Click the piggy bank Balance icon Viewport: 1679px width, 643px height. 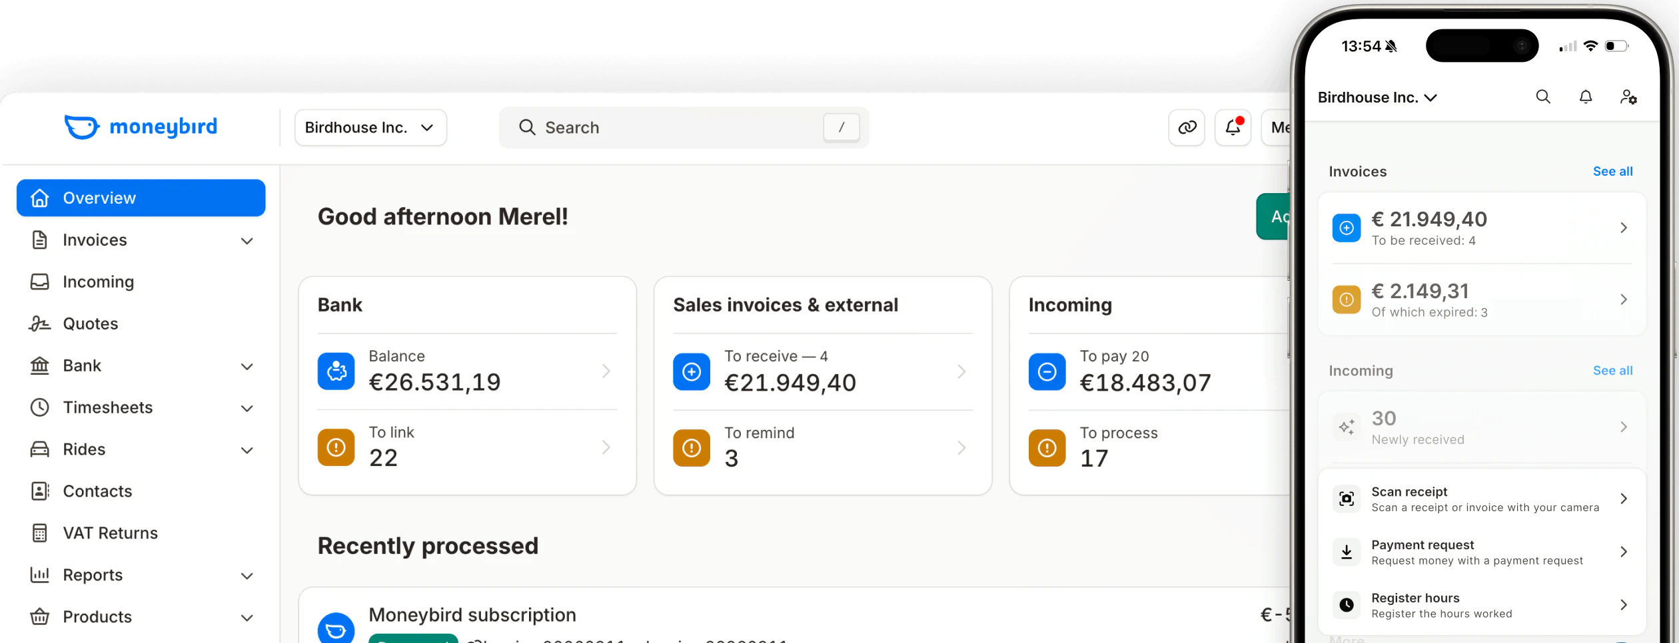[x=336, y=371]
